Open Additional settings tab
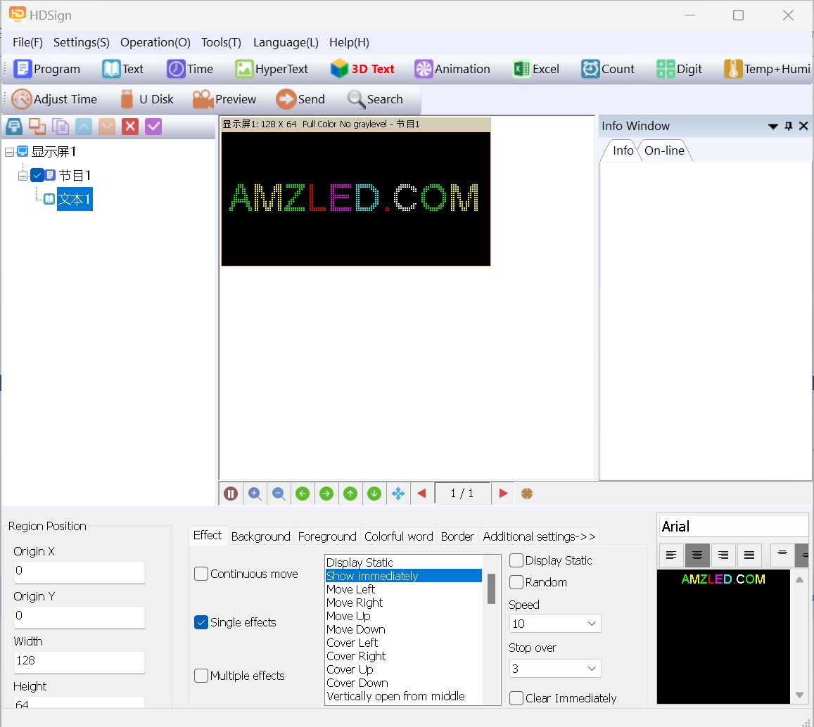Screen dimensions: 814x727 (539, 536)
